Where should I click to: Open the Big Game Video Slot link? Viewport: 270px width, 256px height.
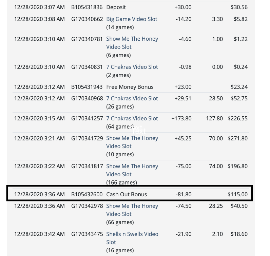pyautogui.click(x=132, y=19)
